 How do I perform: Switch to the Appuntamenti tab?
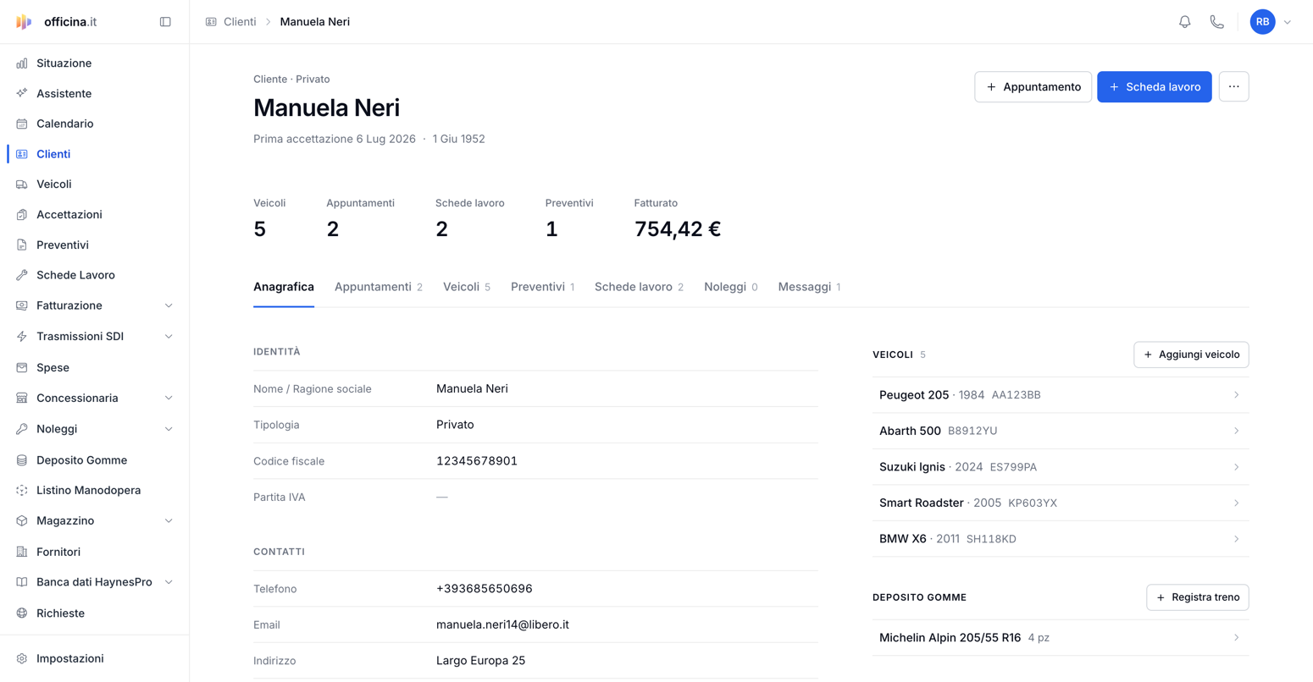click(x=378, y=287)
